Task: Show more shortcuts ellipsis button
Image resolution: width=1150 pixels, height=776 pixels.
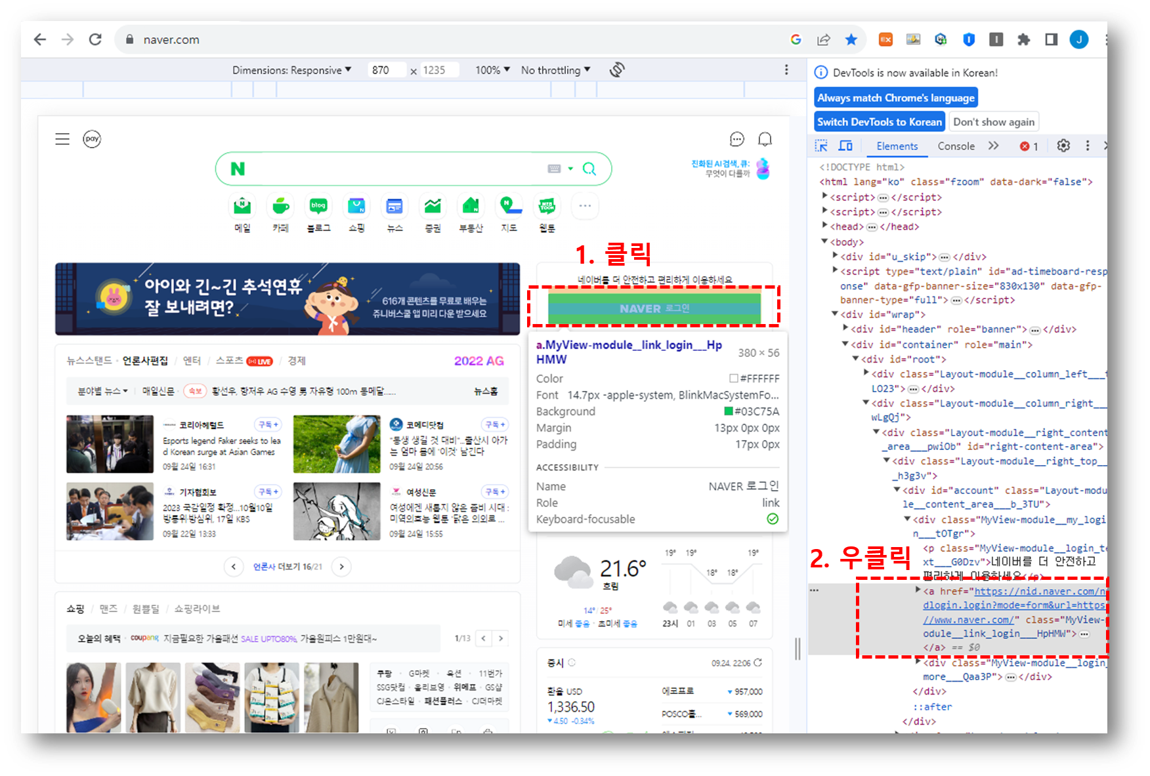Action: click(585, 206)
